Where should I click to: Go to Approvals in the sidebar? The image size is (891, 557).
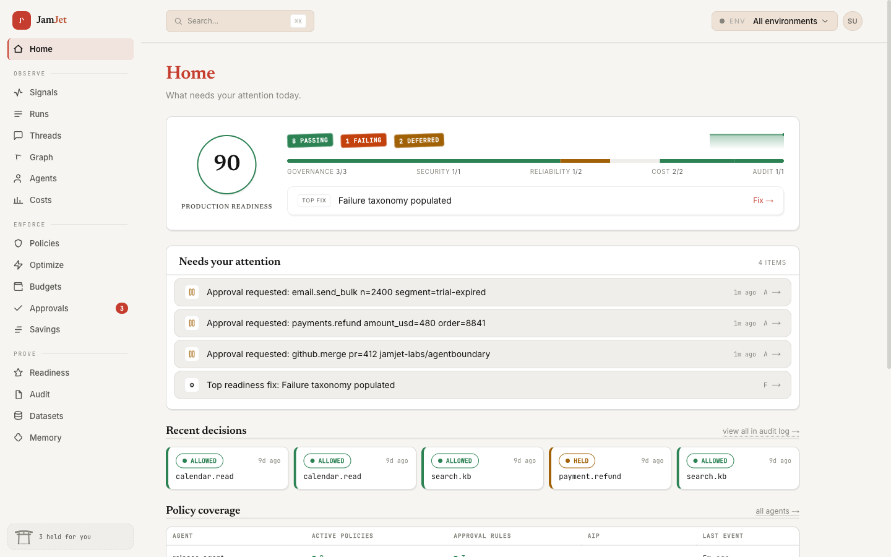71,308
